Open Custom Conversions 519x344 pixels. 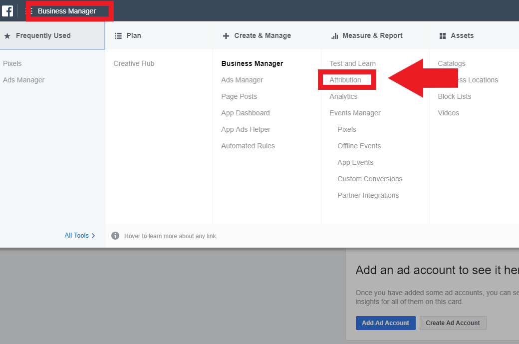[370, 179]
